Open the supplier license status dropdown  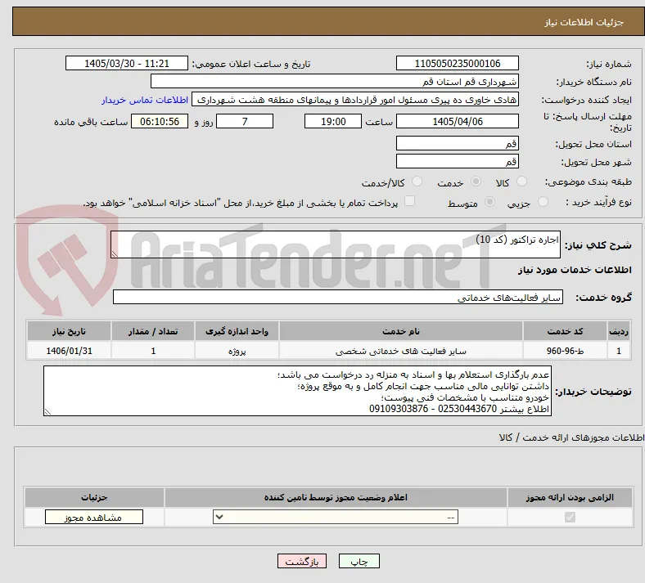point(336,517)
